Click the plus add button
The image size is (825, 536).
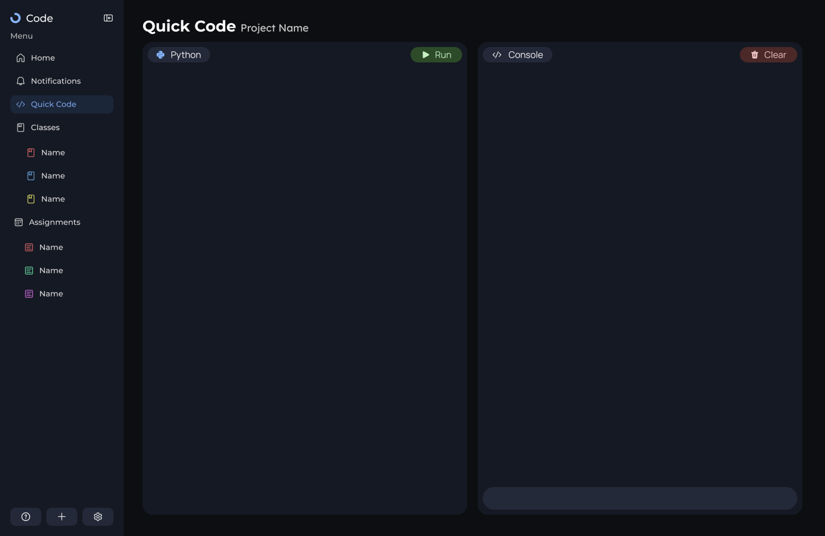[62, 517]
